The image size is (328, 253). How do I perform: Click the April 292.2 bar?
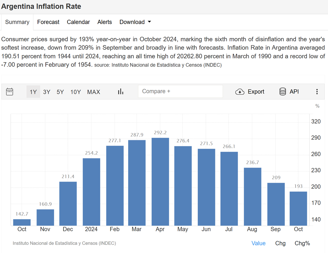[x=160, y=182]
